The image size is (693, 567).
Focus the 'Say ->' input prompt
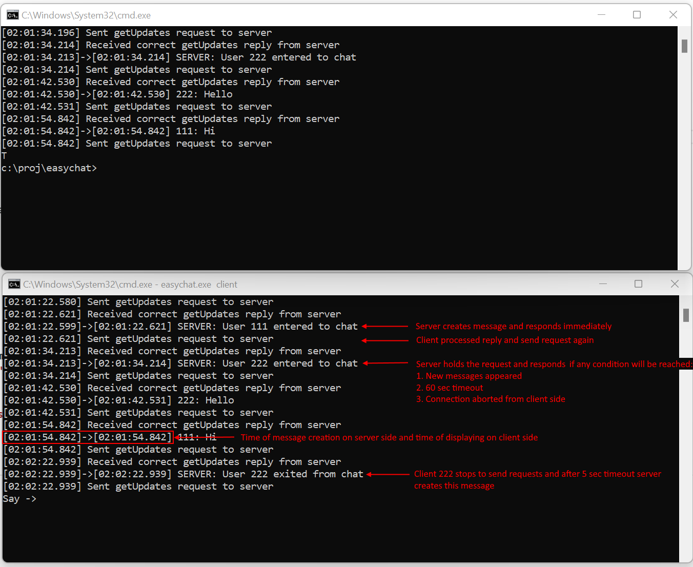tap(19, 499)
